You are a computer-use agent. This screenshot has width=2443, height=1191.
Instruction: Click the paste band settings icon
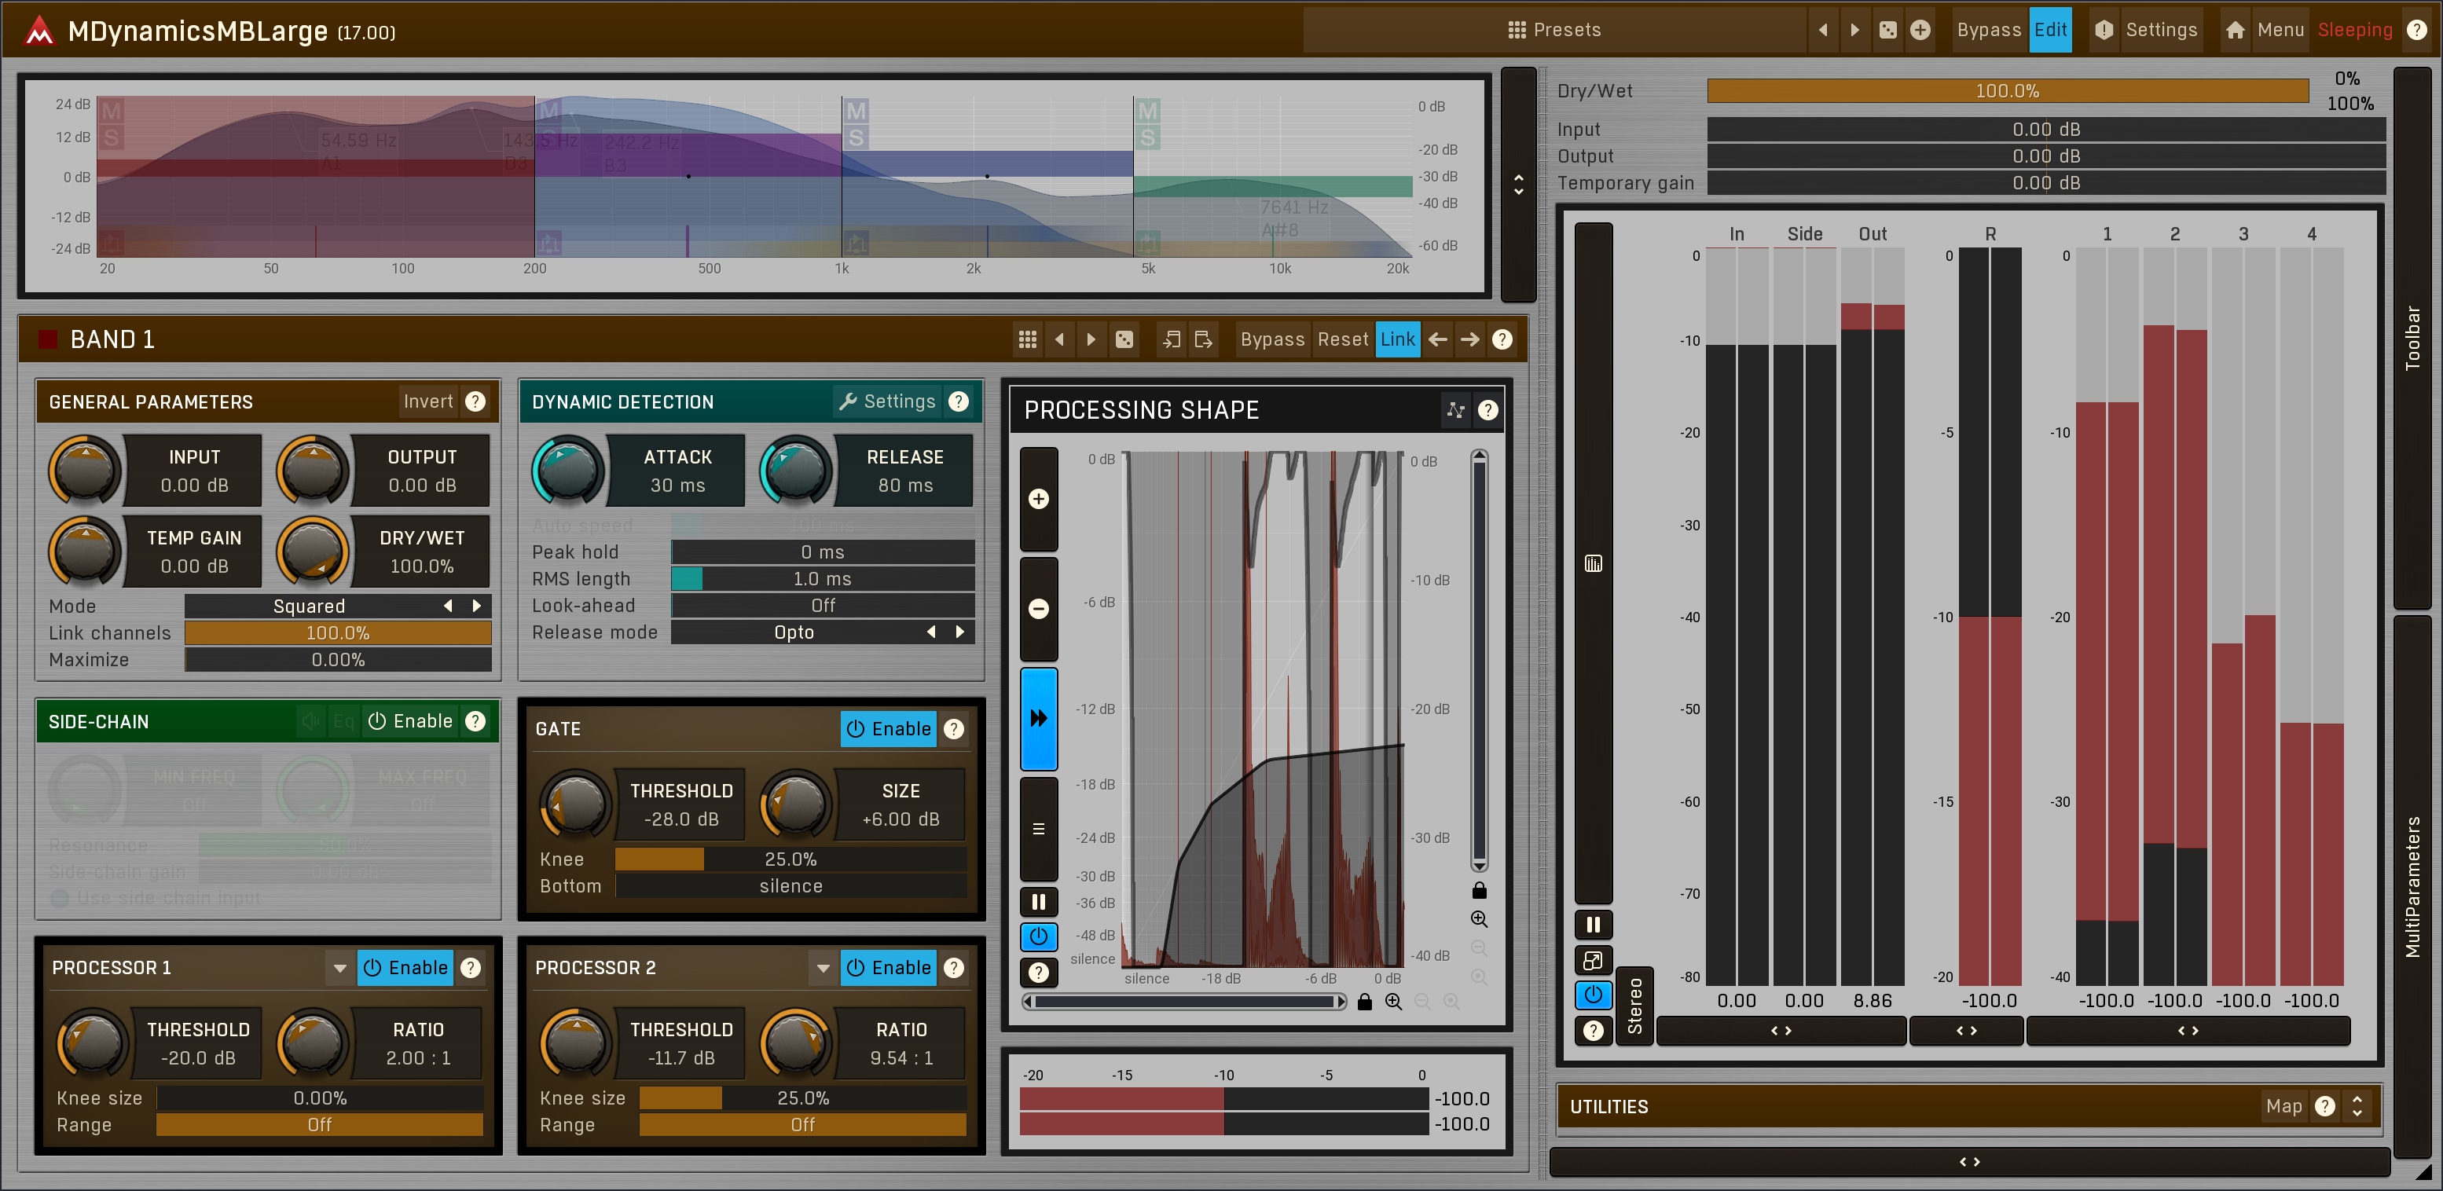point(1204,339)
